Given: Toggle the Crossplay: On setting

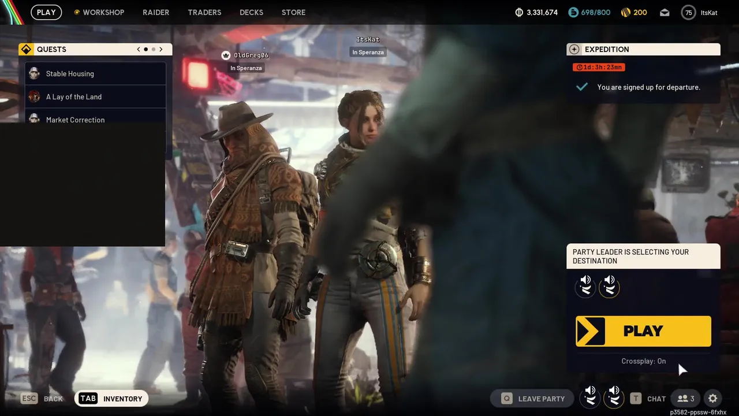Looking at the screenshot, I should 643,361.
